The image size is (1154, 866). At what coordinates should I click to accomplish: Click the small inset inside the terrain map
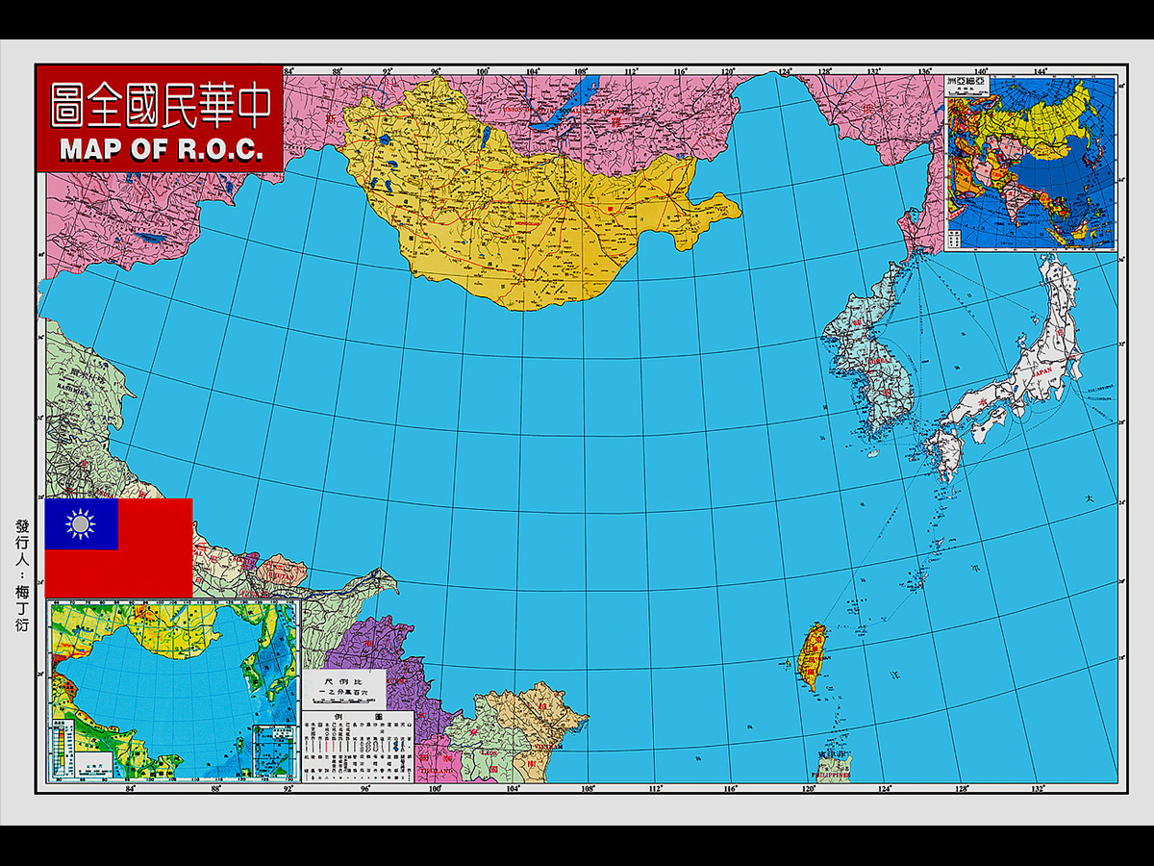pyautogui.click(x=273, y=751)
